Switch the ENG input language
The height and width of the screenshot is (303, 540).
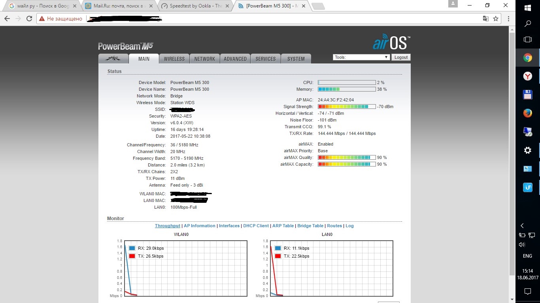click(527, 256)
